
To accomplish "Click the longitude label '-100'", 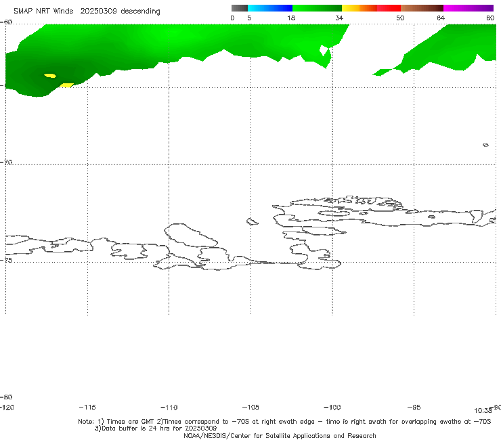I will click(x=332, y=408).
